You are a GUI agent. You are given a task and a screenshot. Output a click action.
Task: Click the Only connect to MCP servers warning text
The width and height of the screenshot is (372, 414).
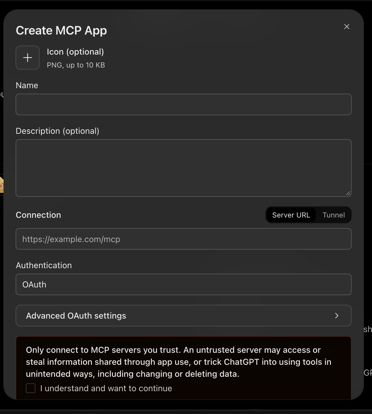point(178,362)
